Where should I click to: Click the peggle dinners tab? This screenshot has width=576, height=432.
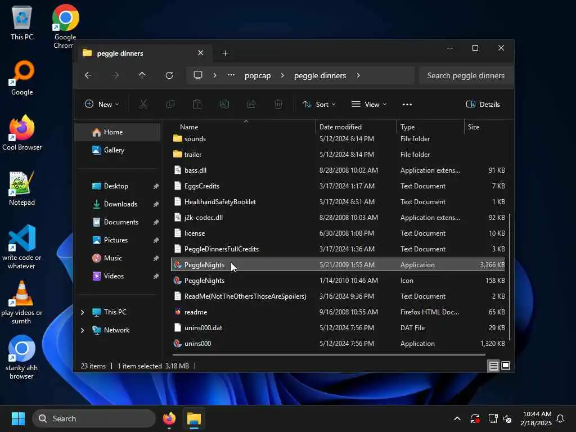(144, 53)
